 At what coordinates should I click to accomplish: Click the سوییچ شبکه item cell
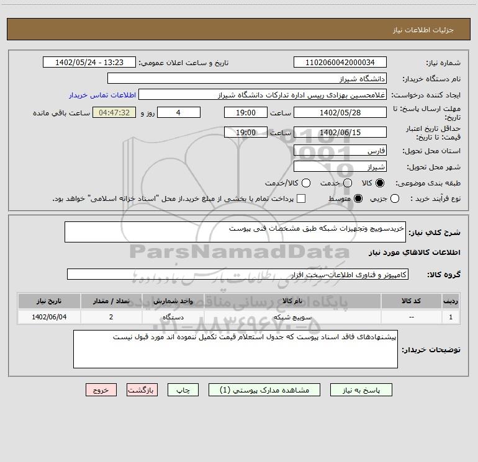click(x=292, y=317)
